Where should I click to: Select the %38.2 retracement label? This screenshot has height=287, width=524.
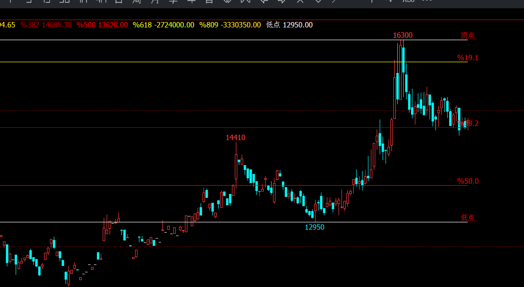point(468,123)
